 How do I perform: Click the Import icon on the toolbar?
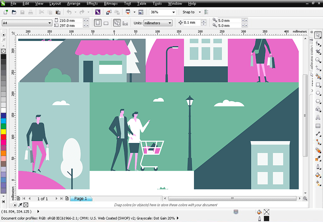click(x=108, y=12)
